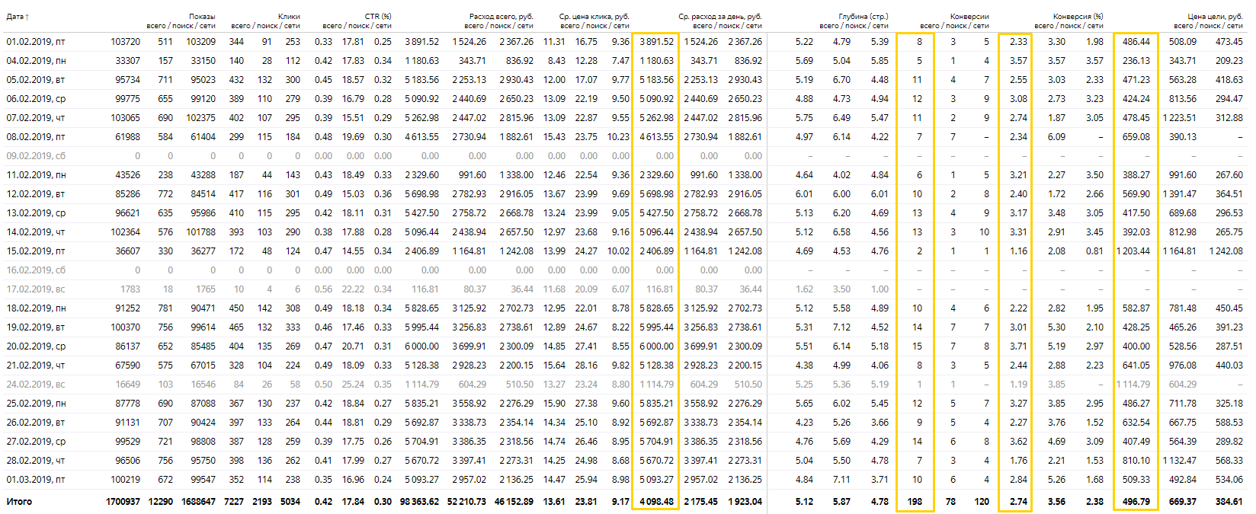Click the Итого totals row label

tap(20, 502)
